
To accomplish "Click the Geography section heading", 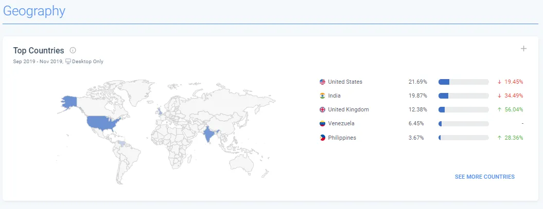I will pos(34,11).
